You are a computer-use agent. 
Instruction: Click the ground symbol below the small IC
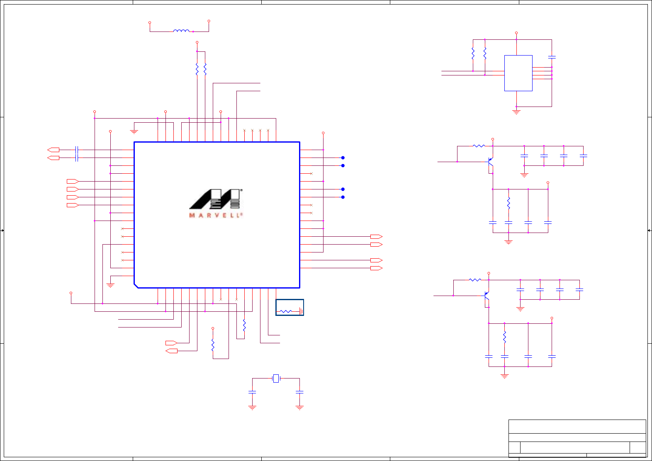click(x=516, y=112)
